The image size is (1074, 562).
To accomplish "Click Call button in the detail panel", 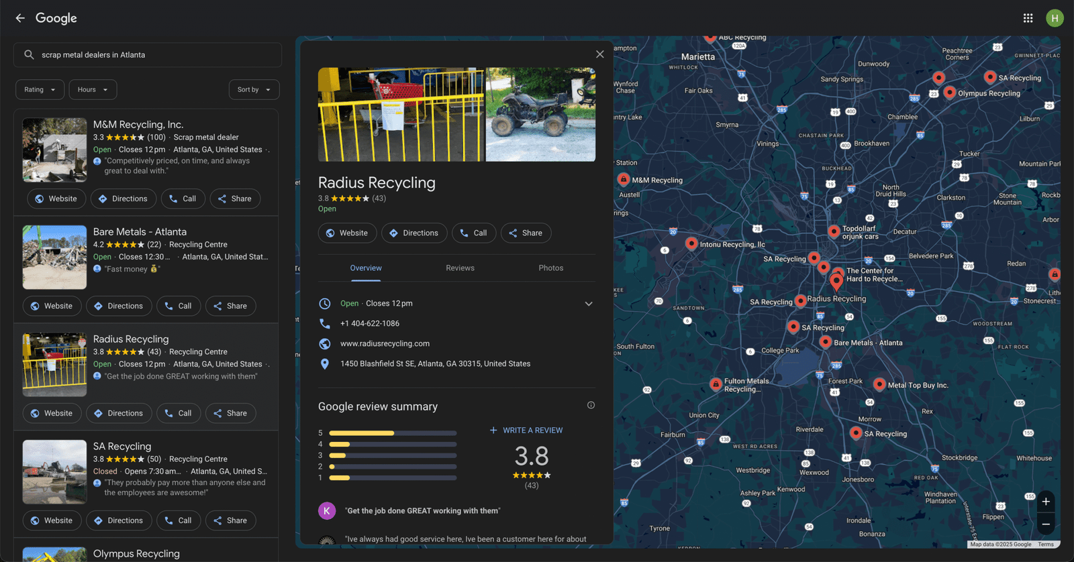I will click(x=474, y=233).
